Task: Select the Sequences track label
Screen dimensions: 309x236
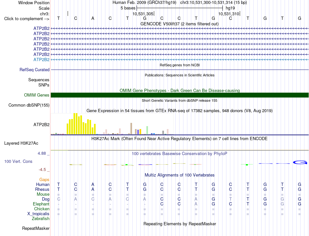Action: (39, 80)
